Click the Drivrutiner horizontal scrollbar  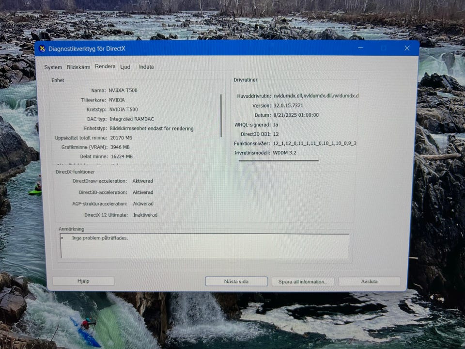(279, 160)
